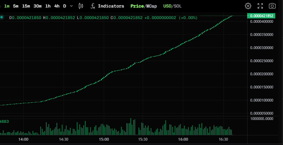Click price axis label 0.0000050000

(x=261, y=113)
